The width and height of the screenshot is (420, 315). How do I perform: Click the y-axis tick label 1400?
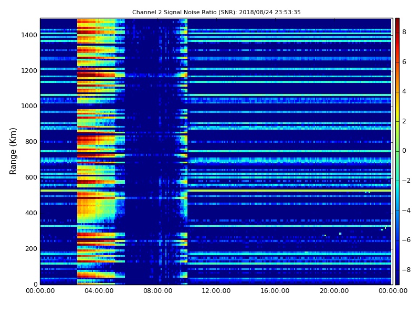point(29,35)
